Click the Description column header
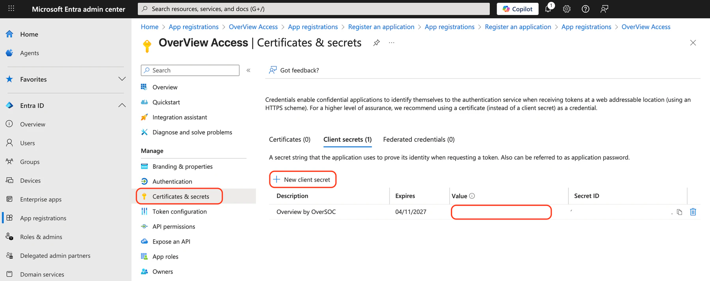The width and height of the screenshot is (710, 281). (x=292, y=196)
